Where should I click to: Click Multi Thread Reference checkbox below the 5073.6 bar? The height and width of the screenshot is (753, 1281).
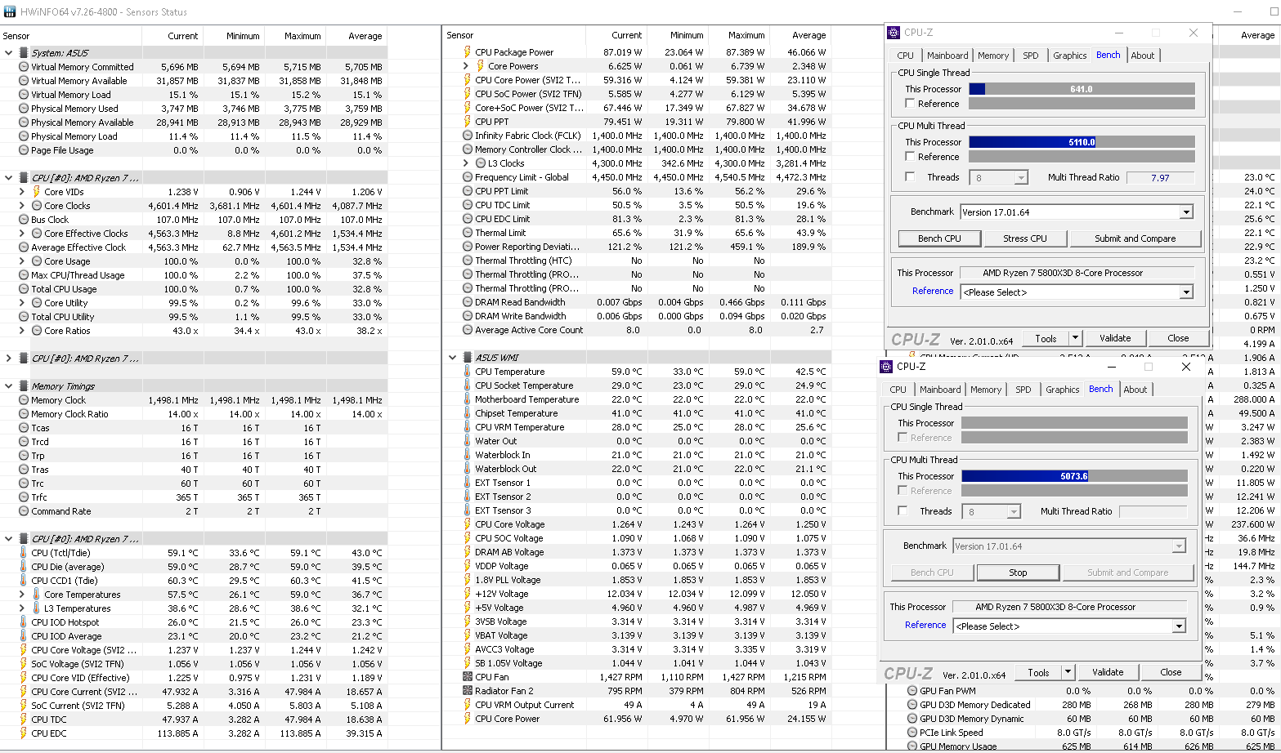pyautogui.click(x=903, y=491)
